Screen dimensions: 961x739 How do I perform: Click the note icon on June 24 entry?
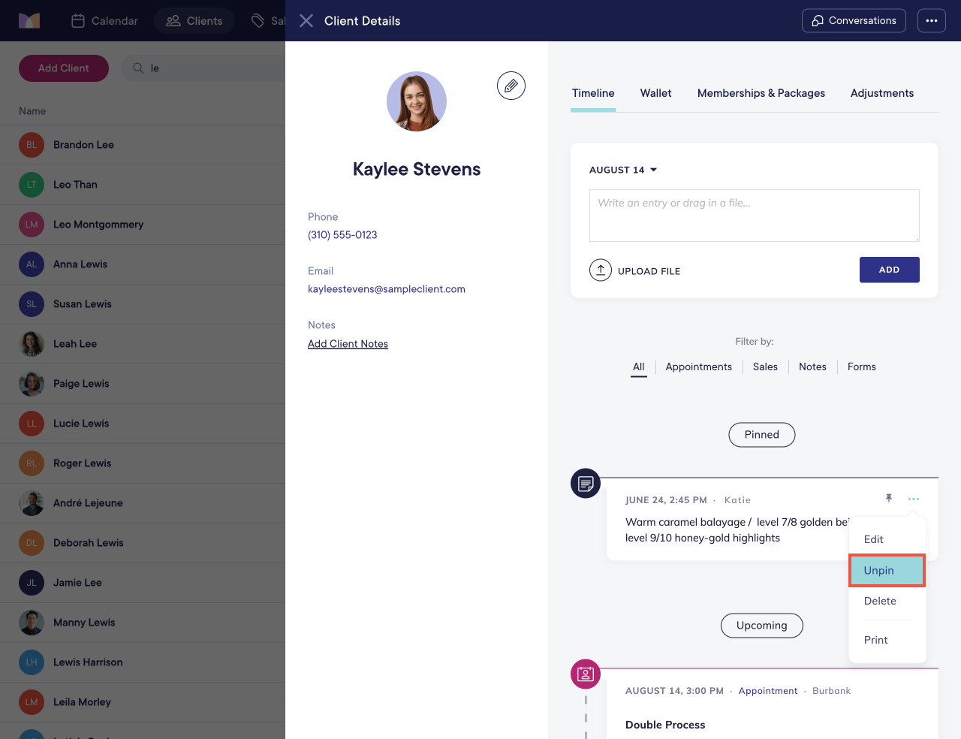click(x=586, y=483)
